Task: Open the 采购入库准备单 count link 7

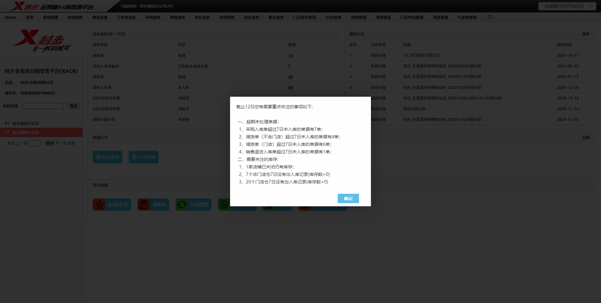Action: tap(289, 66)
